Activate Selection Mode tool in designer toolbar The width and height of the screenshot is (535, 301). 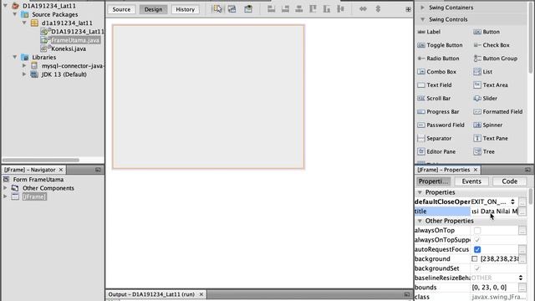coord(217,9)
